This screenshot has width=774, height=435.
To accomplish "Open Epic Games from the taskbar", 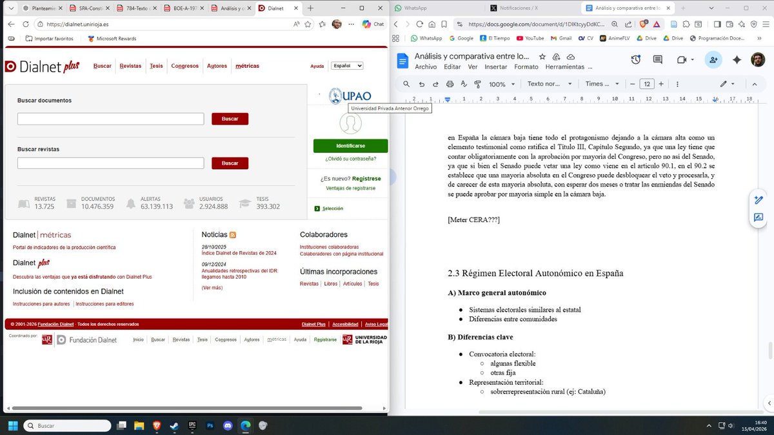I will (192, 426).
